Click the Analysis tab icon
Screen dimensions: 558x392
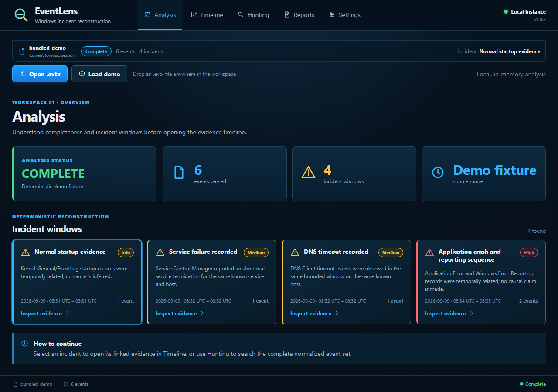(147, 15)
